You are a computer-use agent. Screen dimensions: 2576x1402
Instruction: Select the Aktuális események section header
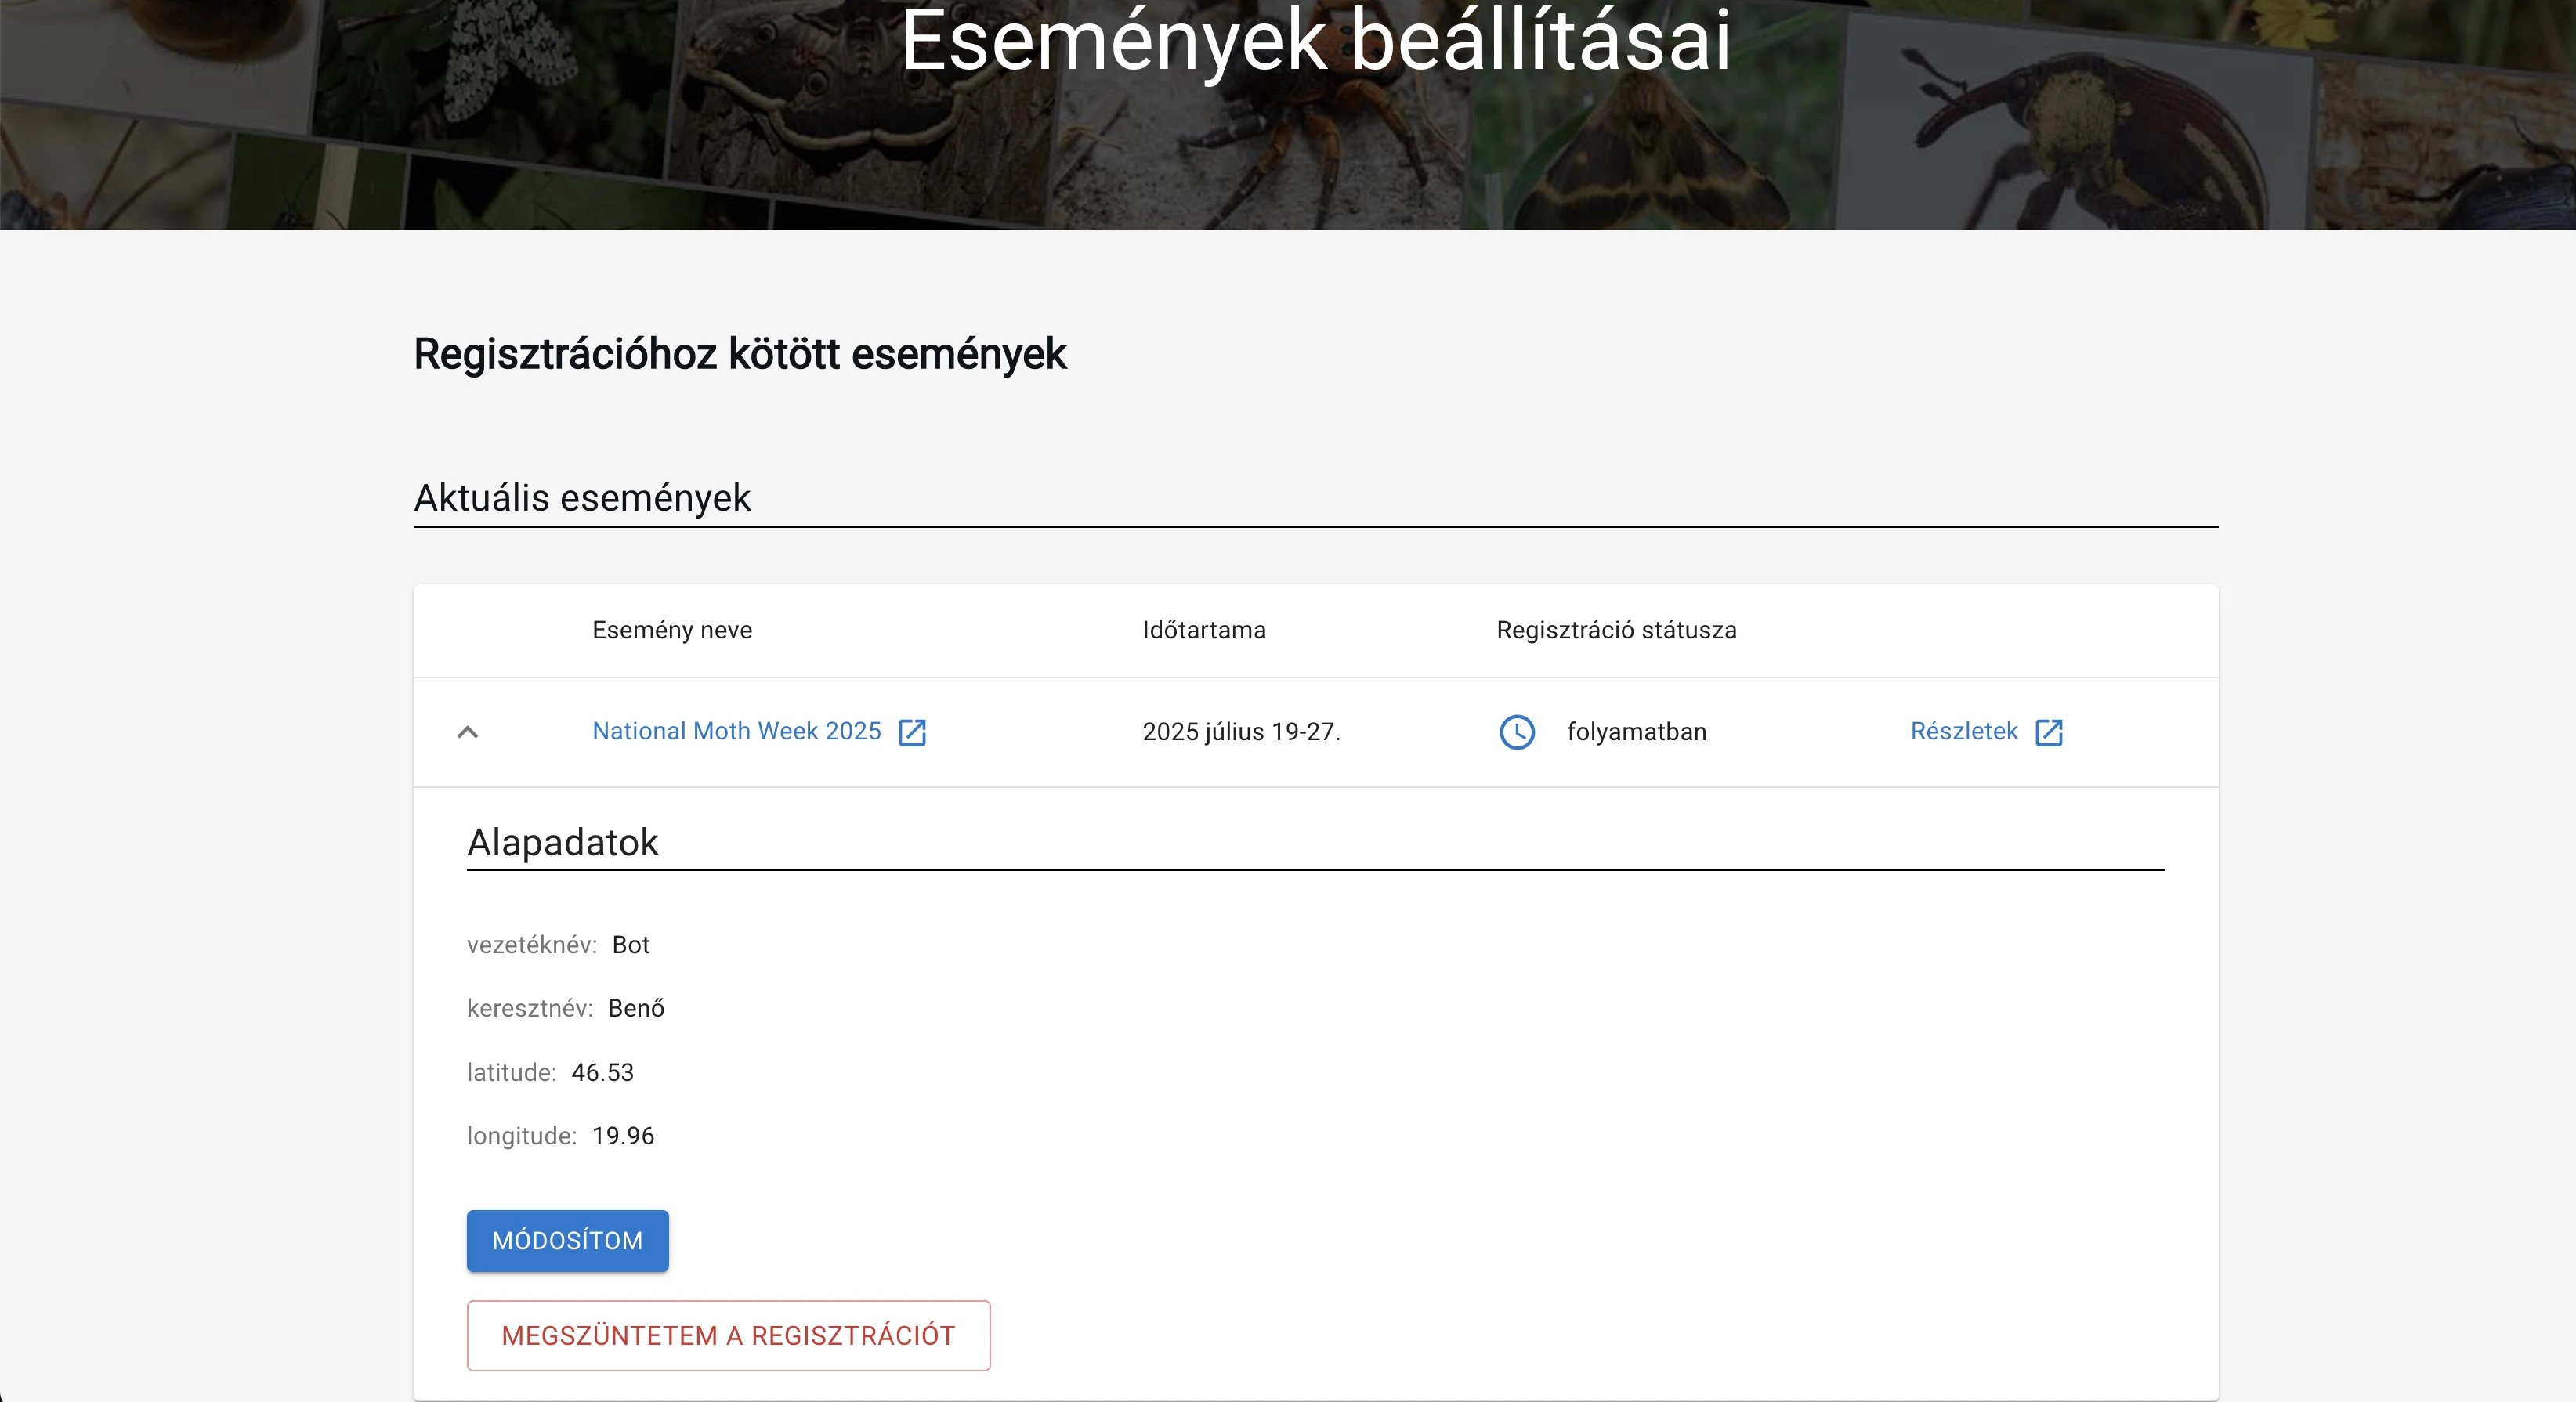581,498
